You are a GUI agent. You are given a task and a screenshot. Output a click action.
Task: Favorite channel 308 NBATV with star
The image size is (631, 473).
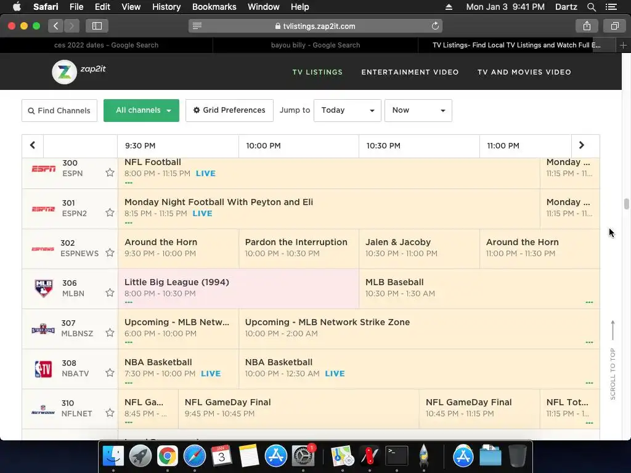click(110, 373)
